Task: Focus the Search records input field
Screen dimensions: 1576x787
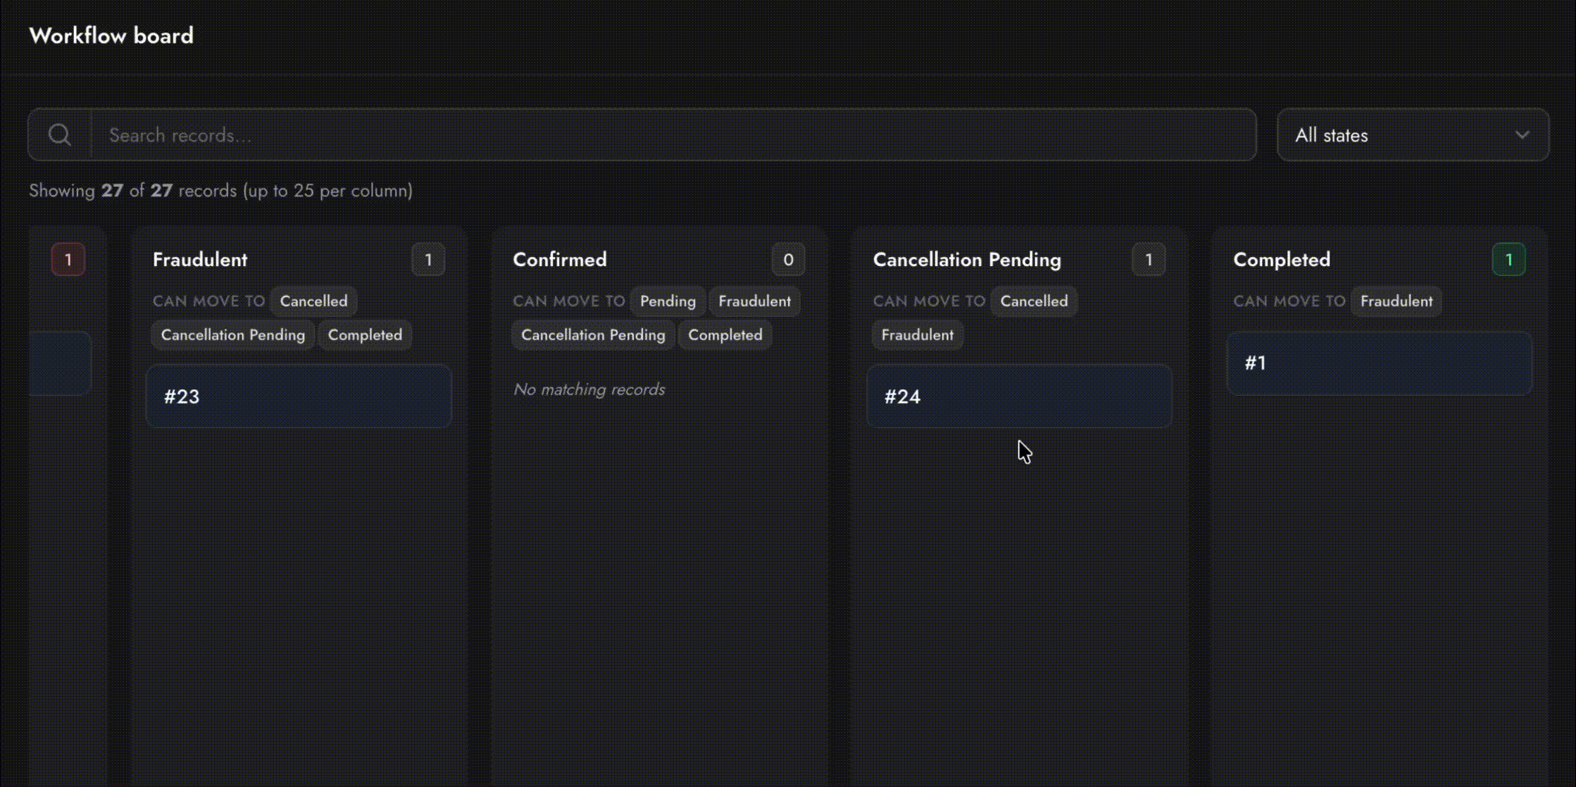Action: coord(673,134)
